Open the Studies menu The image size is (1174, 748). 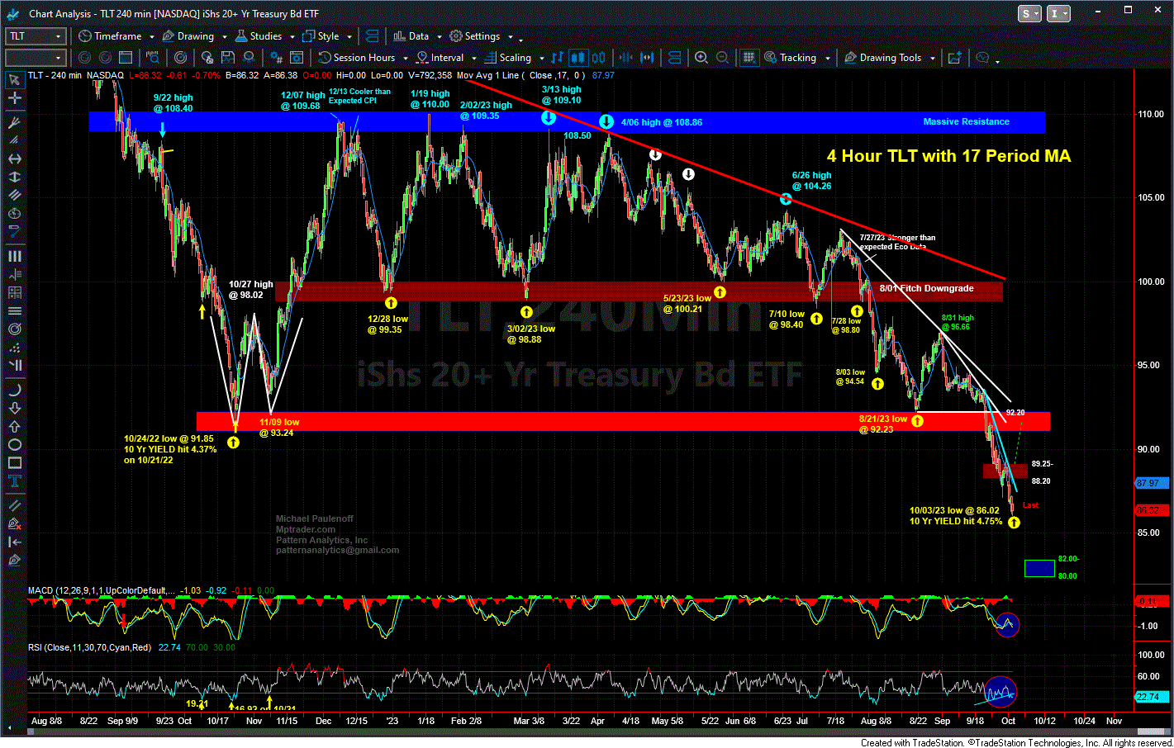tap(259, 36)
